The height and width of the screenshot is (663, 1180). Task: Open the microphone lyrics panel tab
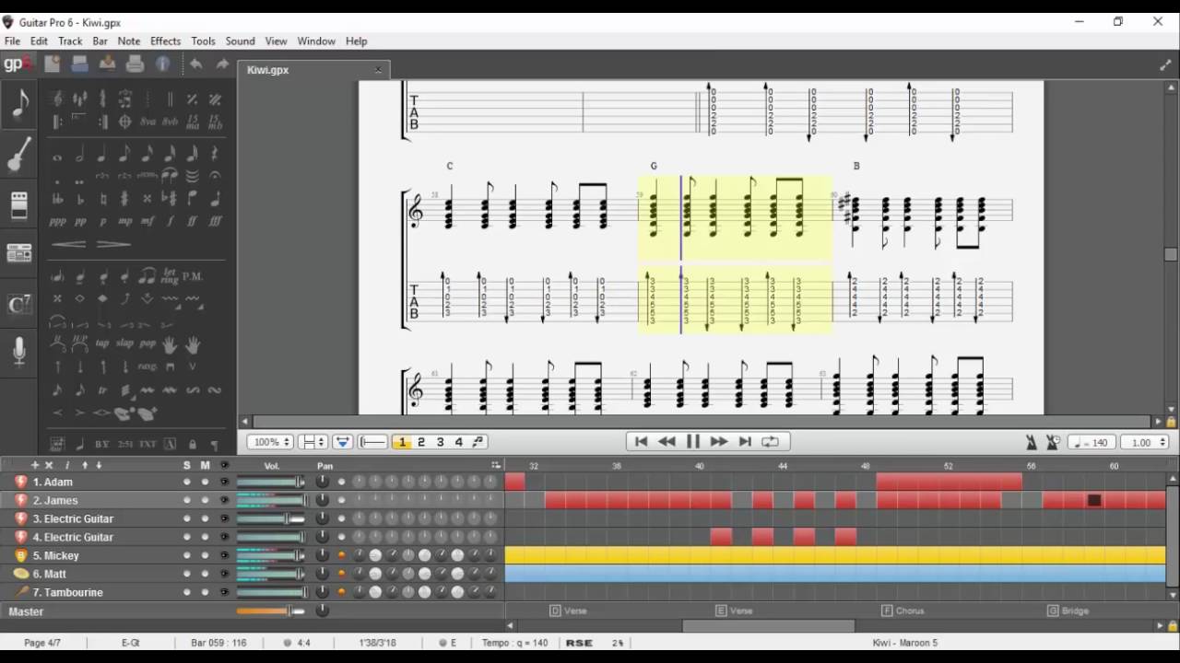[x=19, y=351]
